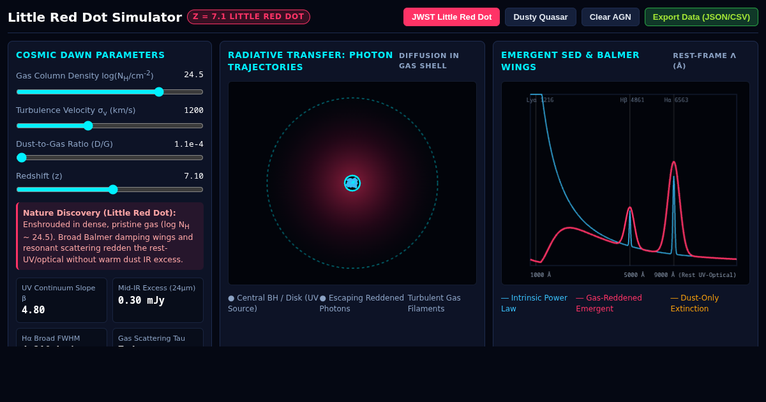Export Data as JSON/CSV
The height and width of the screenshot is (402, 766).
click(x=702, y=17)
